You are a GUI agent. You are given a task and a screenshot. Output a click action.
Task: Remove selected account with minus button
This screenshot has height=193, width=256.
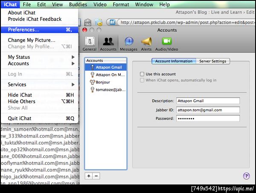click(x=96, y=176)
